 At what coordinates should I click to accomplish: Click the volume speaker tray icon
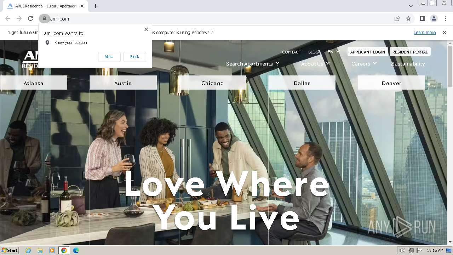click(x=402, y=250)
